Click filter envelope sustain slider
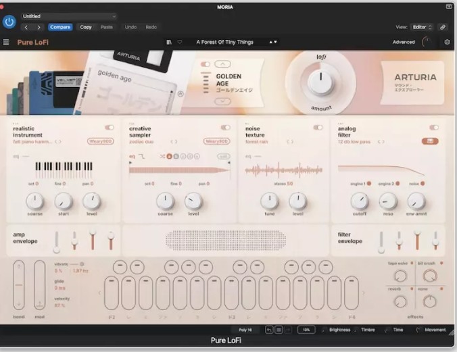Screen dimensions: 457x352 click(417, 240)
